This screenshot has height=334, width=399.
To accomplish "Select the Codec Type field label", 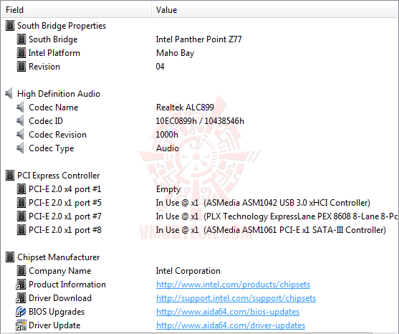I will click(x=51, y=148).
